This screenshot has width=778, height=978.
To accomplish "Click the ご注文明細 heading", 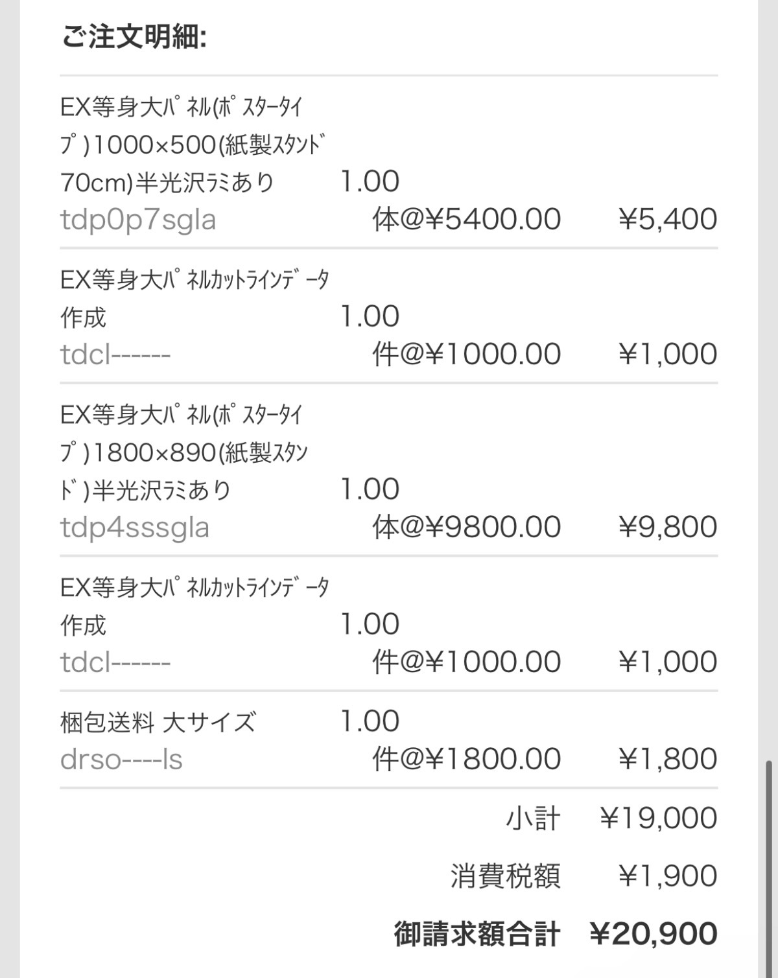I will pyautogui.click(x=134, y=37).
